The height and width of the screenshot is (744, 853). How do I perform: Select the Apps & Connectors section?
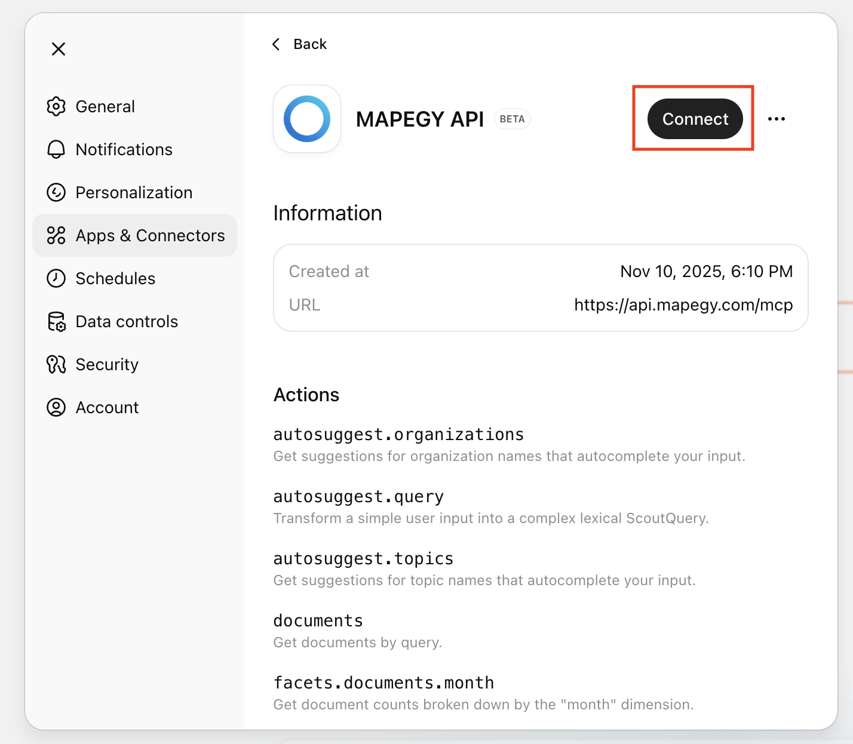[135, 235]
